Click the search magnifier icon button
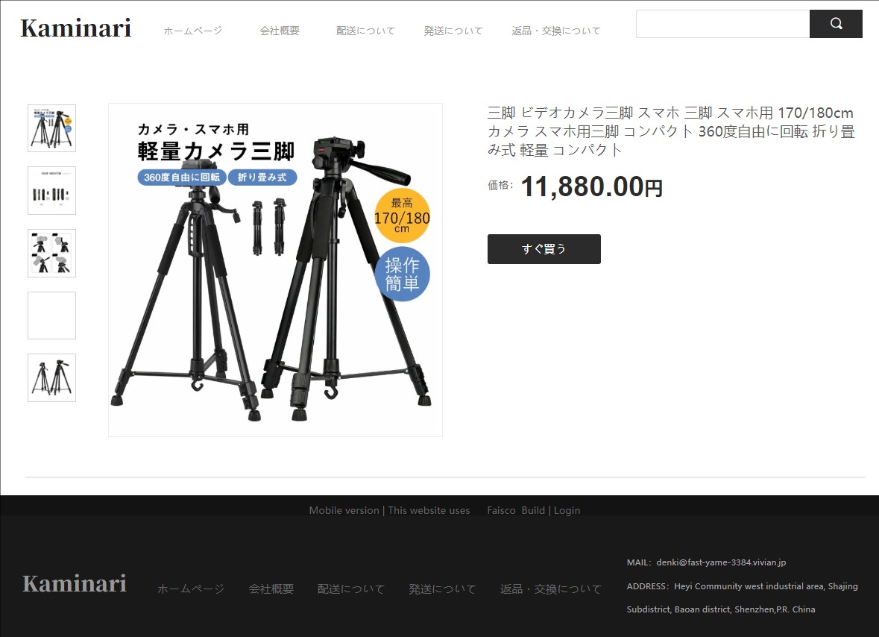The height and width of the screenshot is (637, 879). 836,24
